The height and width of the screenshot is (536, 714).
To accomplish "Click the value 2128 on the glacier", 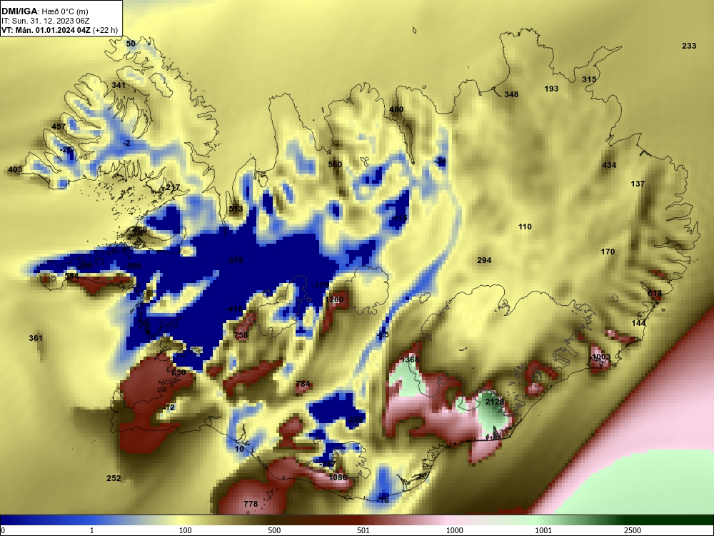I will (x=495, y=402).
